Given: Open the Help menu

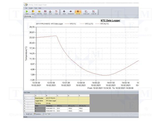Looking at the screenshot, I should click(x=40, y=8).
